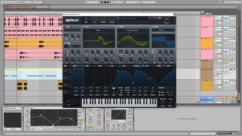Enable LEGATO voicing checkbox
This screenshot has width=242, height=136.
[159, 95]
